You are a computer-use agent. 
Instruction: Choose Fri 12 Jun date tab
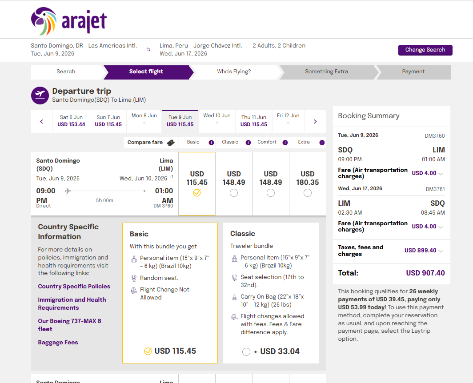288,121
